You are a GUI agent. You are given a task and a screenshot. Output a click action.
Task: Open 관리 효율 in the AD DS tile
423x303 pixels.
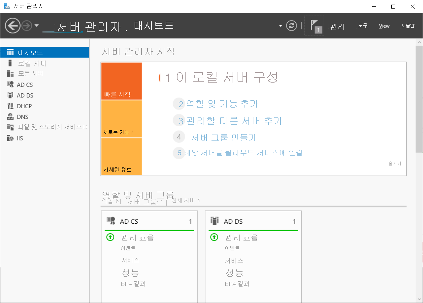pyautogui.click(x=242, y=238)
